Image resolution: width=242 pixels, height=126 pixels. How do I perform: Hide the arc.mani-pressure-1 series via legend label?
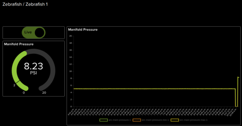pyautogui.click(x=120, y=120)
